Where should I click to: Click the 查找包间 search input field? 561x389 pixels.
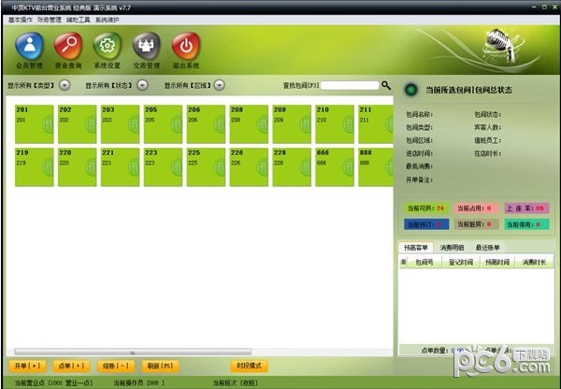(350, 85)
